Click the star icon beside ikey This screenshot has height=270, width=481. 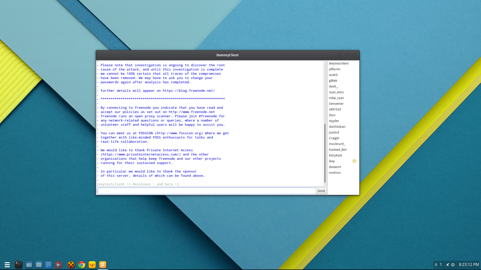pyautogui.click(x=354, y=161)
